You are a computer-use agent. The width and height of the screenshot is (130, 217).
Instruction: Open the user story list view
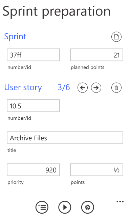pyautogui.click(x=42, y=207)
